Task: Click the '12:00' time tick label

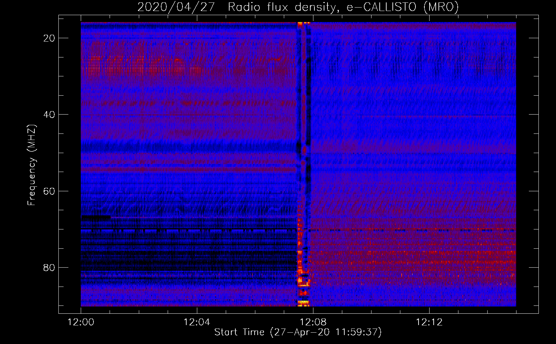Action: pos(81,322)
